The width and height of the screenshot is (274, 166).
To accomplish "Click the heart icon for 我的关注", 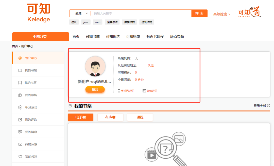I will click(x=20, y=157).
